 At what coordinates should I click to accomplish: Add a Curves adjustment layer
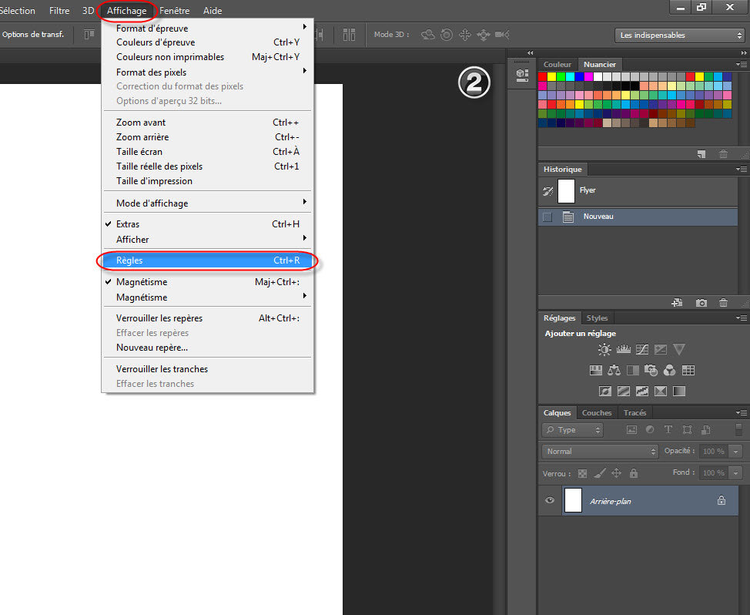(642, 349)
